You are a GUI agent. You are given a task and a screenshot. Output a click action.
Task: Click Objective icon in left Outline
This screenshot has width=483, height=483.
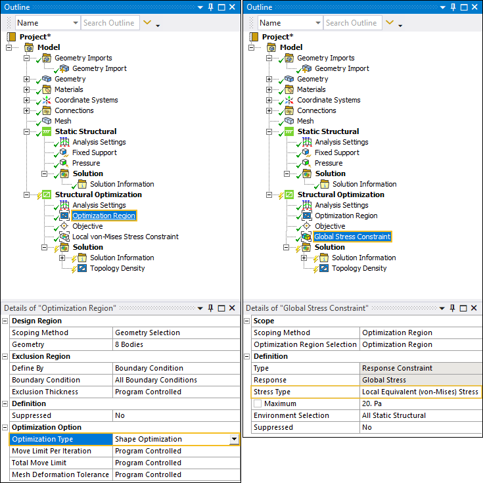point(64,226)
